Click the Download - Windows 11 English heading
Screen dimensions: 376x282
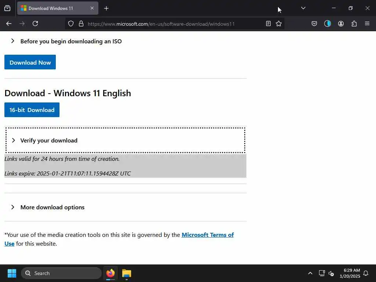click(68, 93)
